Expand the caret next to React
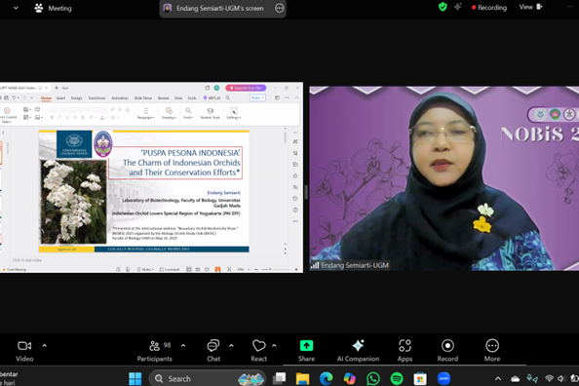The image size is (579, 386). click(274, 346)
